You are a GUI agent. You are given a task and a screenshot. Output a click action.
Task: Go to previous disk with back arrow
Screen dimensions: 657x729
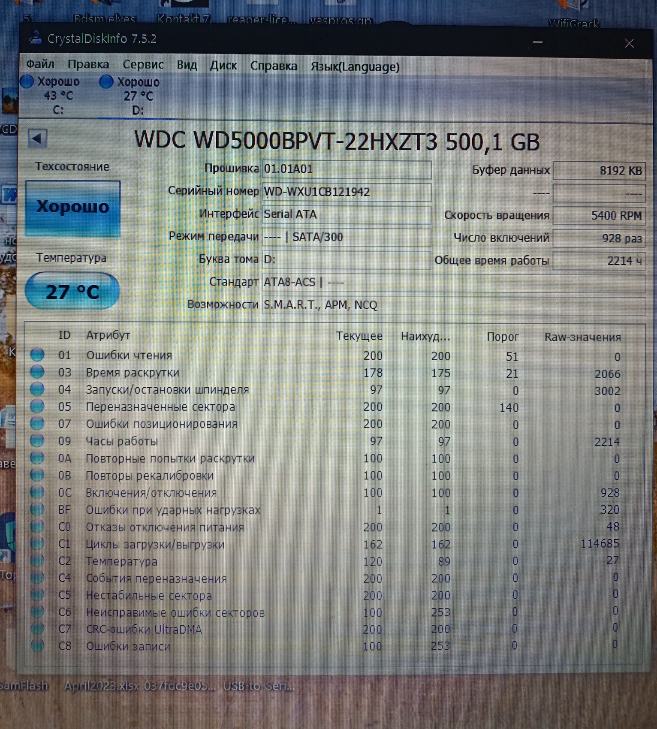click(x=37, y=139)
